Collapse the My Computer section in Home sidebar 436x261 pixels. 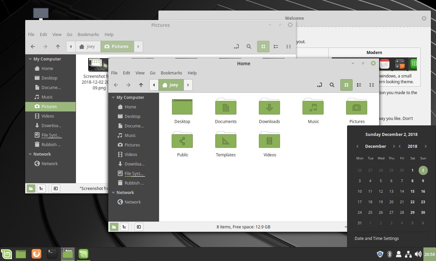pyautogui.click(x=113, y=97)
